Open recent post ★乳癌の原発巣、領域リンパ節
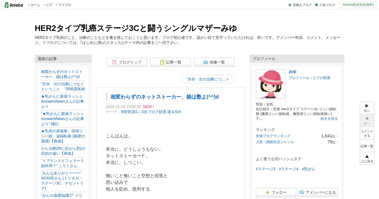 click(x=63, y=136)
